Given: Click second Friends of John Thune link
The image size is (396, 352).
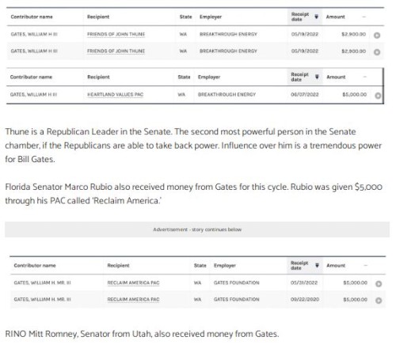Looking at the screenshot, I should (x=116, y=51).
